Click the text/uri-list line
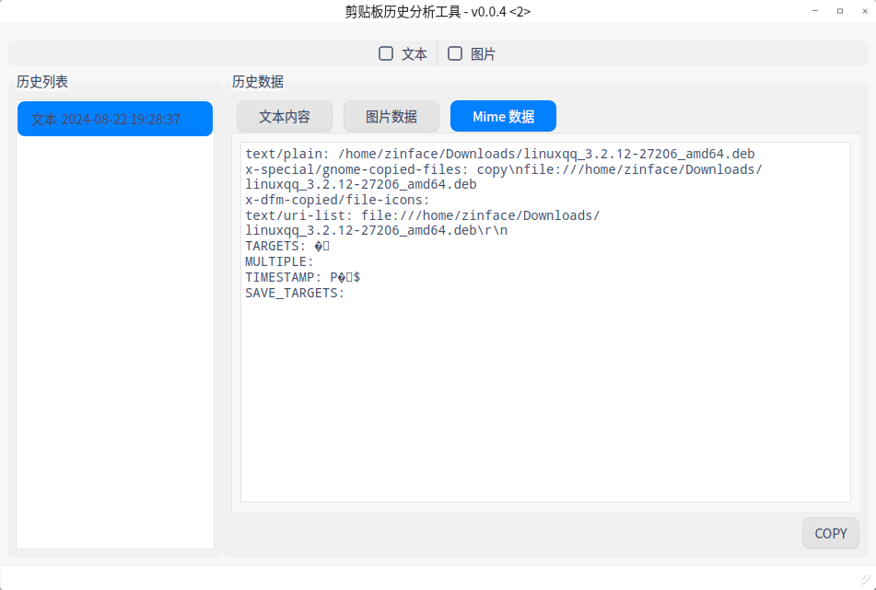Screen dimensions: 876x590 click(x=422, y=215)
